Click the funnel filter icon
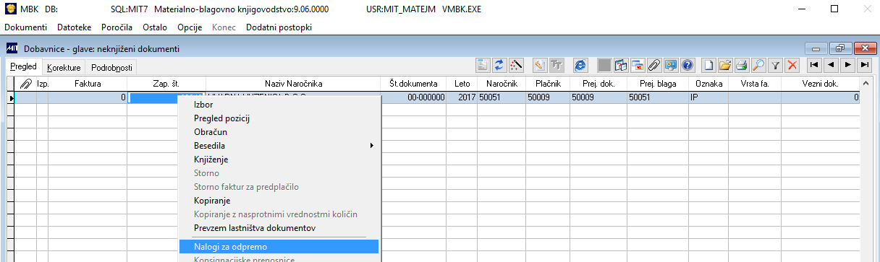 [775, 65]
